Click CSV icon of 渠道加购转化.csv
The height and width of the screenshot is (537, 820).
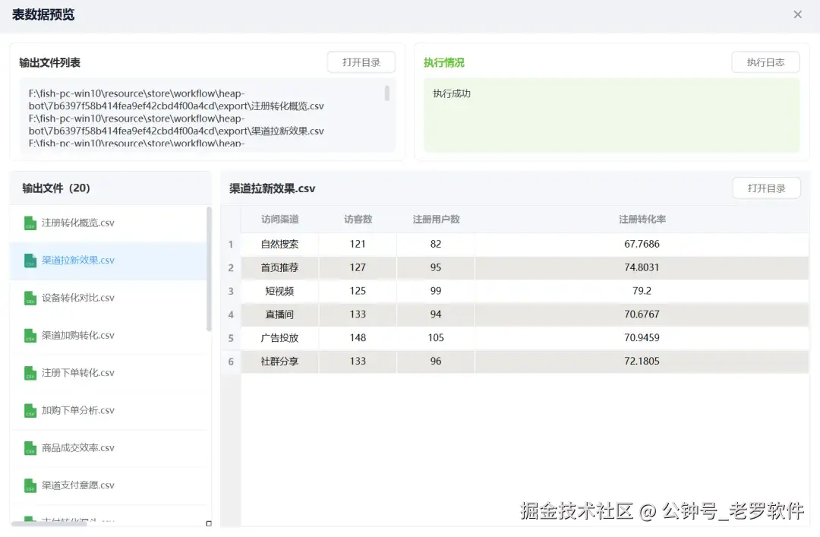point(30,336)
